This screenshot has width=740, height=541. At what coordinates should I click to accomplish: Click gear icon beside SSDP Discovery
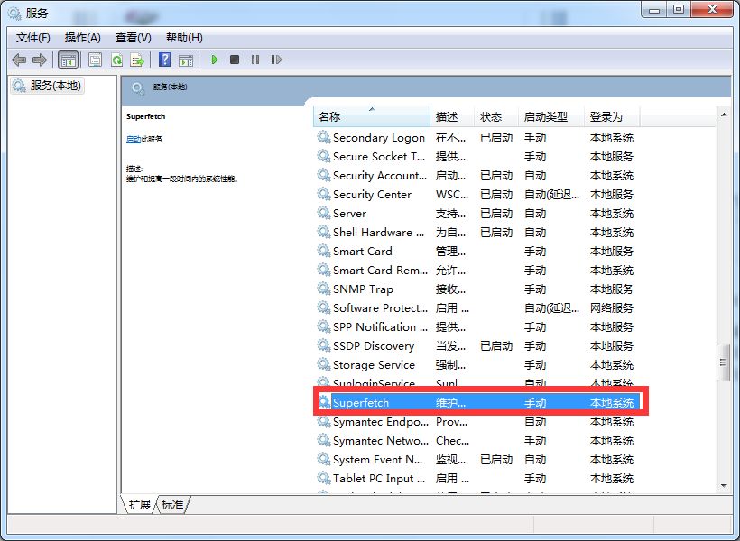324,345
